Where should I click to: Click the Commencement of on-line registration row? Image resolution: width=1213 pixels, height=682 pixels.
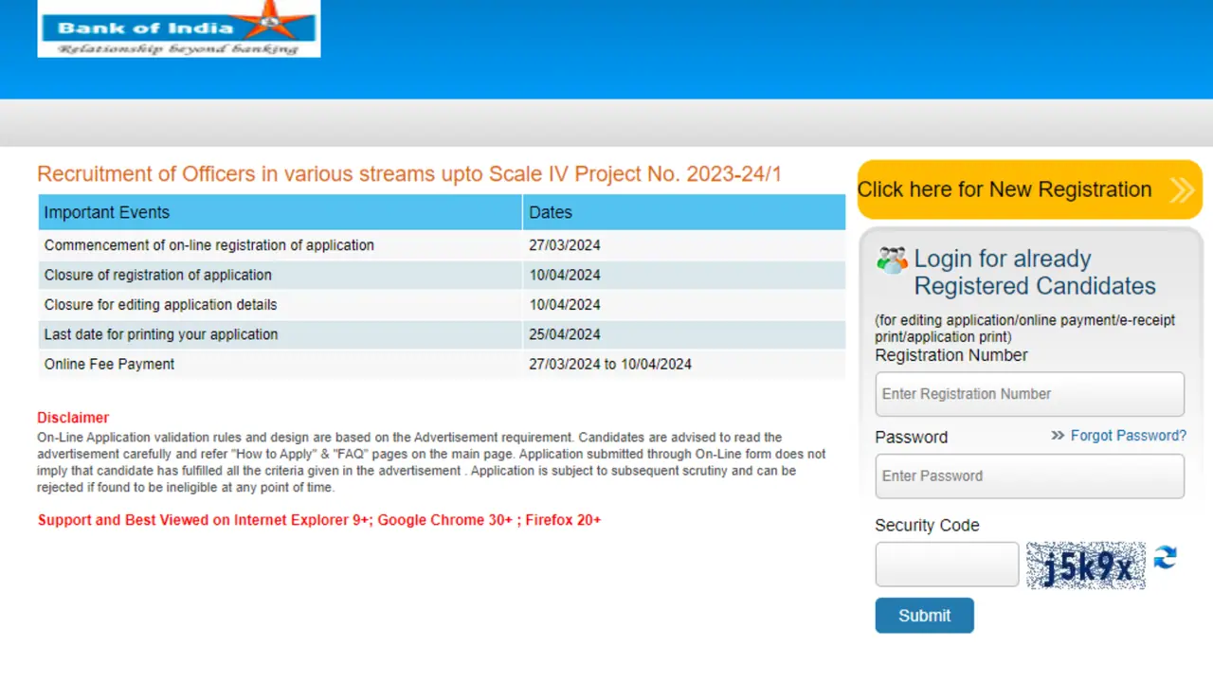tap(209, 245)
